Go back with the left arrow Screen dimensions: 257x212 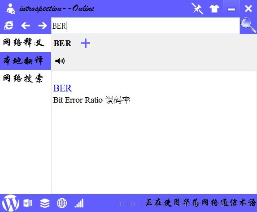coord(26,26)
